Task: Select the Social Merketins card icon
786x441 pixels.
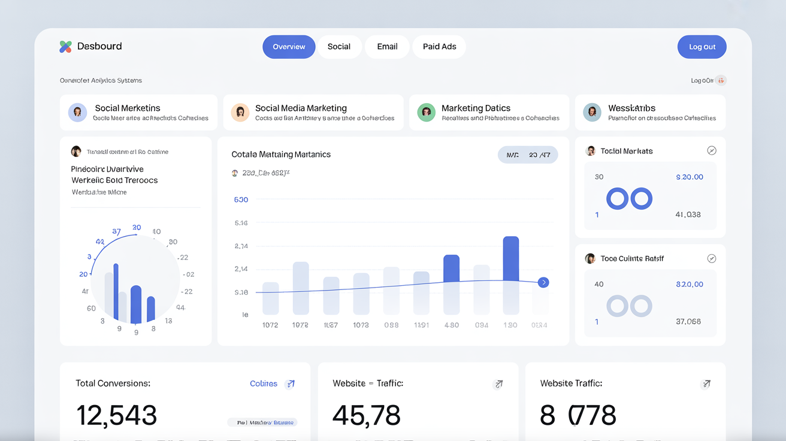Action: pos(77,112)
